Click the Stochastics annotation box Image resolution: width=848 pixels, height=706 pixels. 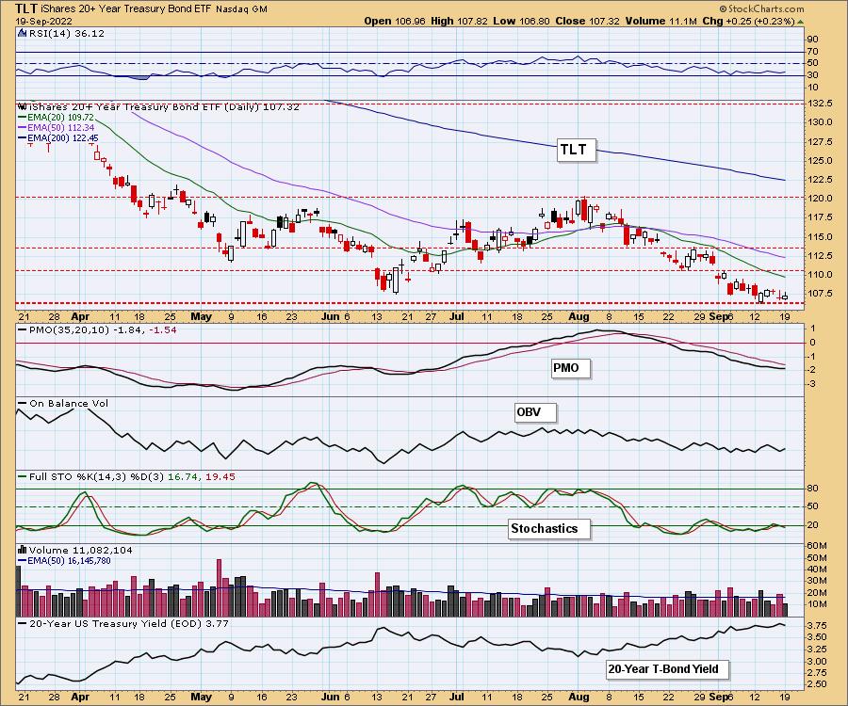(549, 529)
